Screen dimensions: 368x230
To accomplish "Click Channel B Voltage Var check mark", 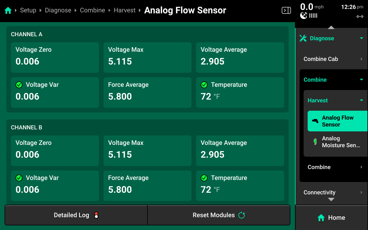I will click(19, 178).
